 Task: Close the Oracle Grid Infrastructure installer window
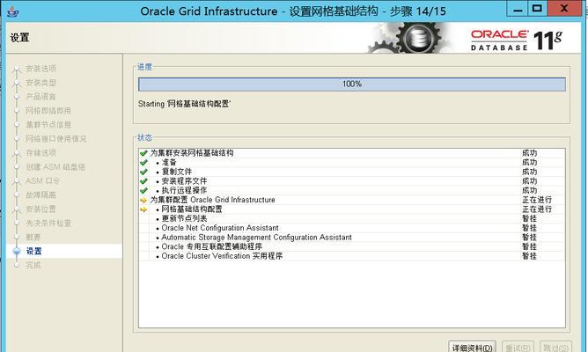(564, 9)
